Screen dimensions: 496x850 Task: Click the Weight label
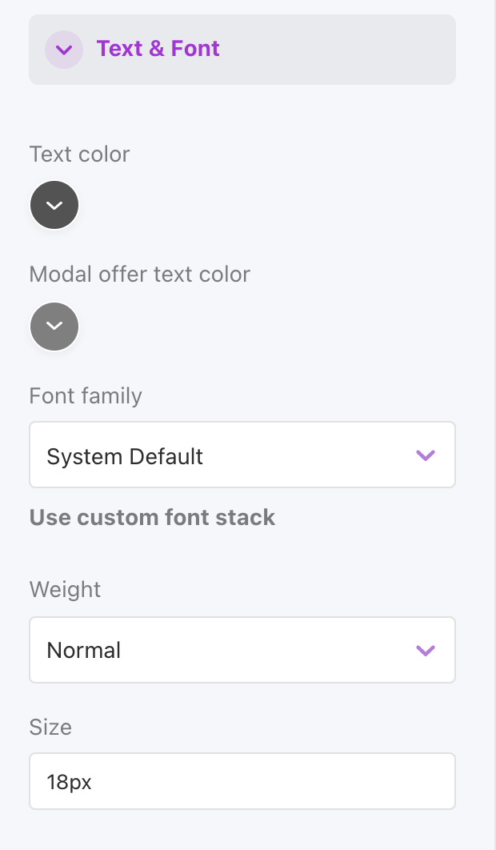pyautogui.click(x=65, y=590)
